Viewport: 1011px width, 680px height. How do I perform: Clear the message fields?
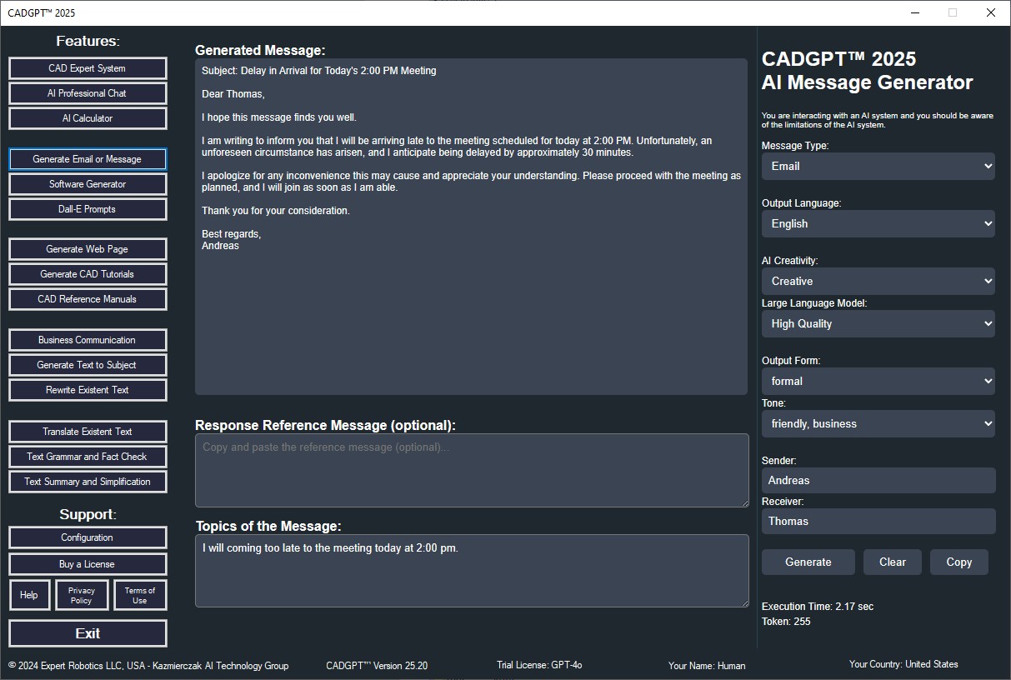click(x=893, y=562)
